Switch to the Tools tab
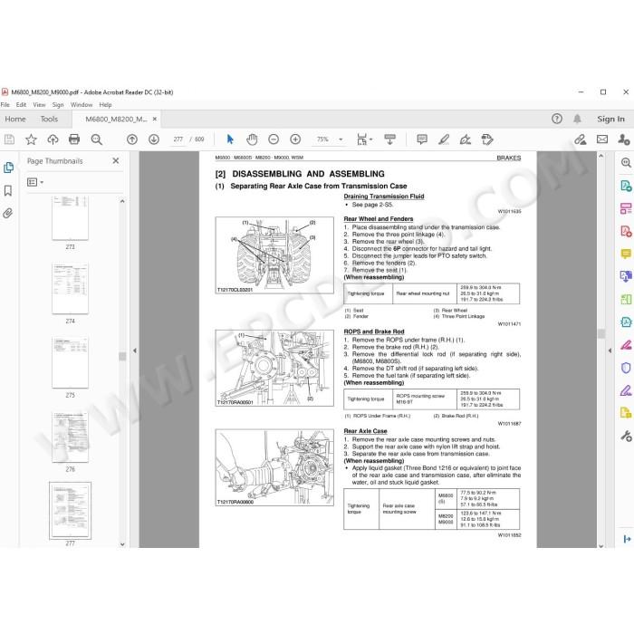This screenshot has height=634, width=634. click(49, 119)
